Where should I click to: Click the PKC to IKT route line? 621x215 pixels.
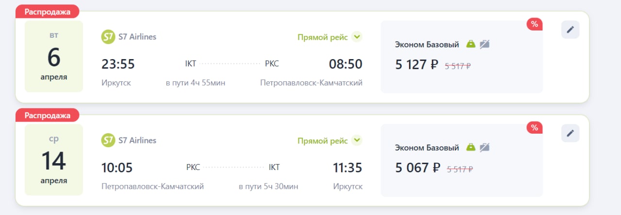234,168
